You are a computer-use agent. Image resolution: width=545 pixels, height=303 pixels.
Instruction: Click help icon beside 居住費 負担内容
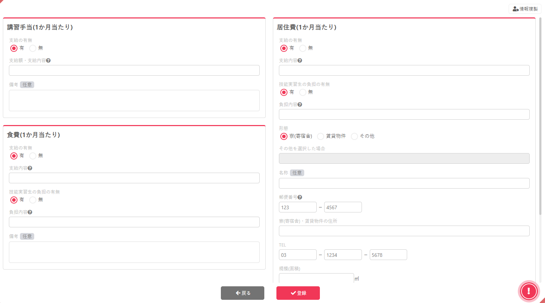click(300, 105)
